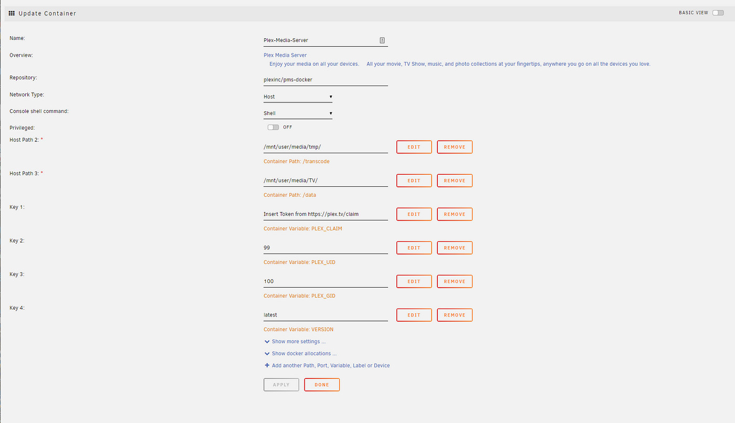
Task: Click the /mnt/user/media/TV/ path field
Action: pos(325,181)
